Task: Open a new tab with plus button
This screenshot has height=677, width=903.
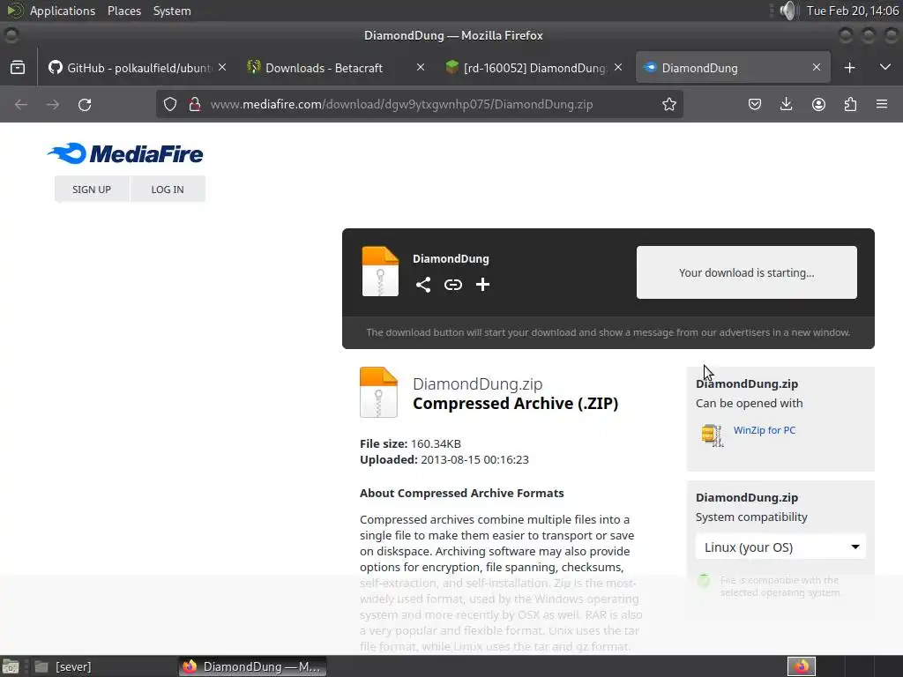Action: [849, 68]
